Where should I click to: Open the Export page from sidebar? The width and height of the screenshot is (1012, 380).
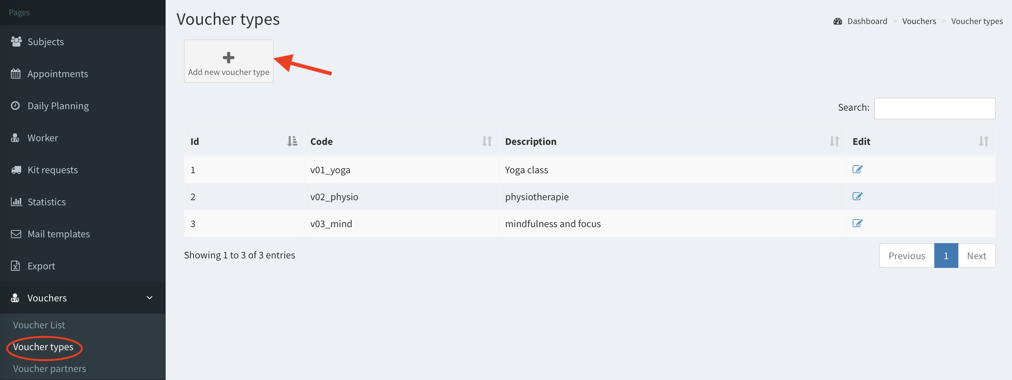41,266
